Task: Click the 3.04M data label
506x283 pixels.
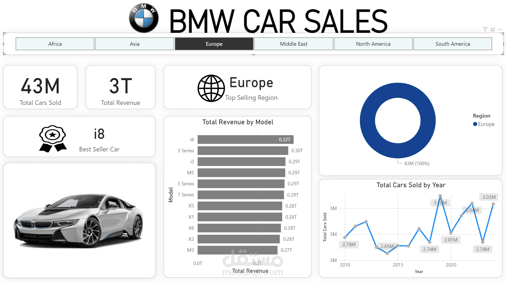Action: [x=472, y=210]
